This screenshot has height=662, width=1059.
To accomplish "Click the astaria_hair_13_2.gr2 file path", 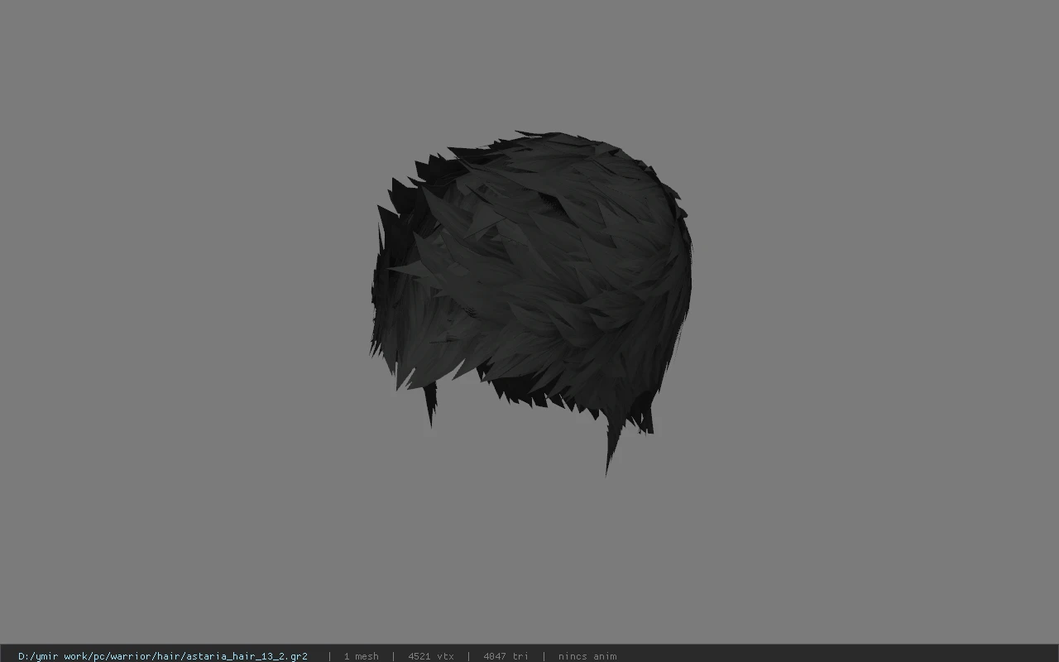I will [163, 656].
